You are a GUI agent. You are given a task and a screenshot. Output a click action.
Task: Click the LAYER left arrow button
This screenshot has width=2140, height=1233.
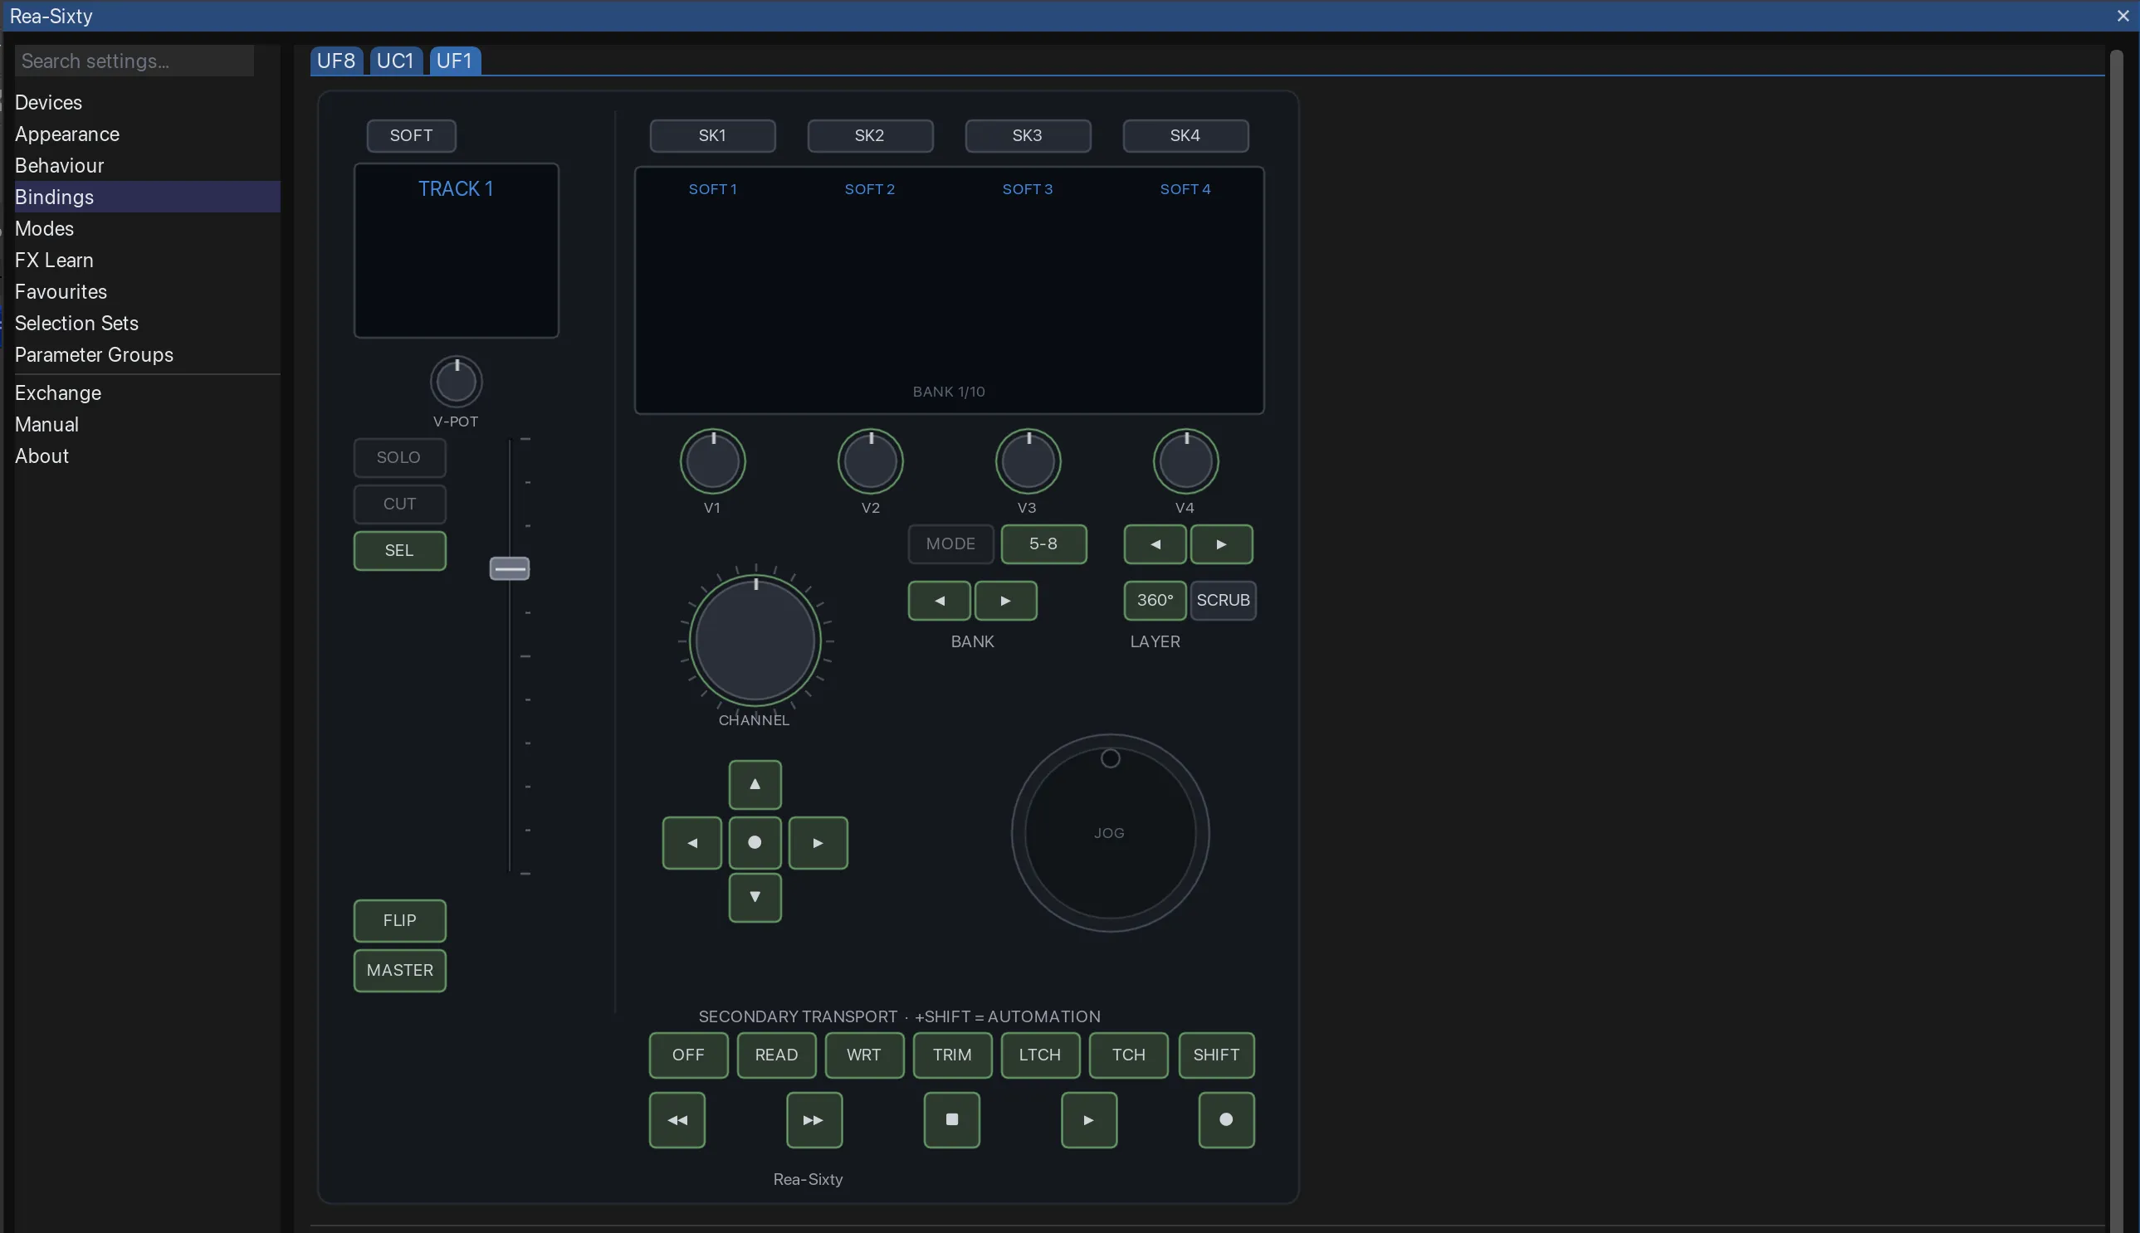(x=1155, y=544)
